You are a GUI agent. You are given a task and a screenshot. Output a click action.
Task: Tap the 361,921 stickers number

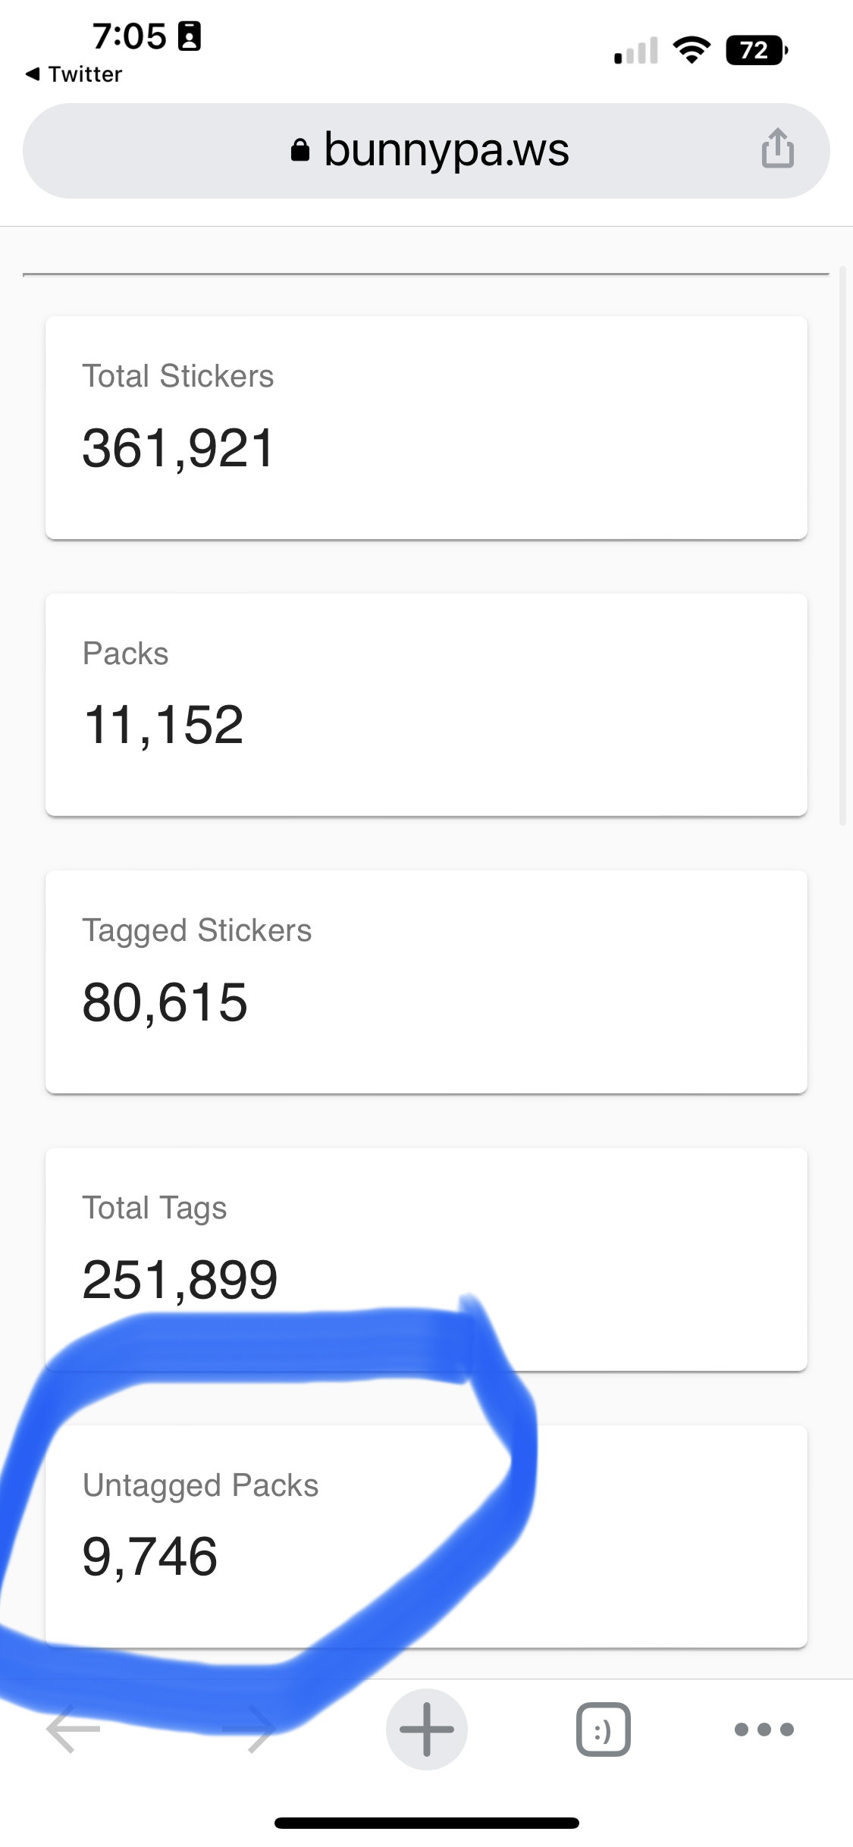coord(177,448)
